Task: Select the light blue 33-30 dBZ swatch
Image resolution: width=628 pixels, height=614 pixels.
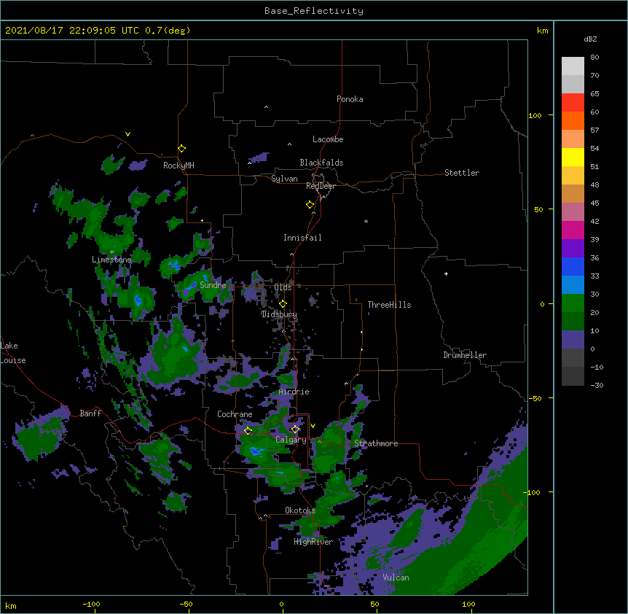Action: coord(573,285)
